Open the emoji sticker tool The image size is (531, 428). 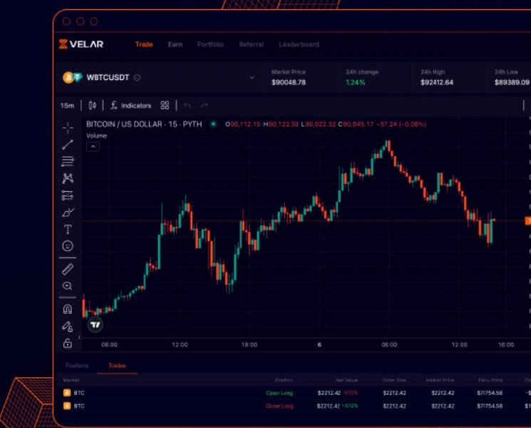(x=68, y=246)
